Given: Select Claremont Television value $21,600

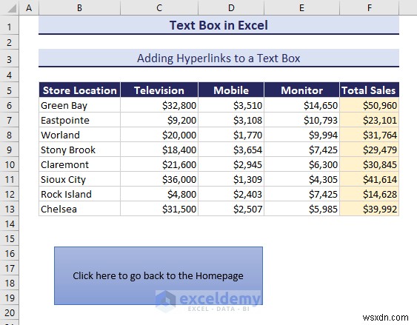Looking at the screenshot, I should coord(159,164).
